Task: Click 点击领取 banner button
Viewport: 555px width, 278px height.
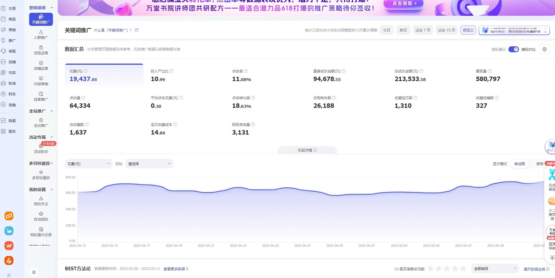Action: coord(403,4)
